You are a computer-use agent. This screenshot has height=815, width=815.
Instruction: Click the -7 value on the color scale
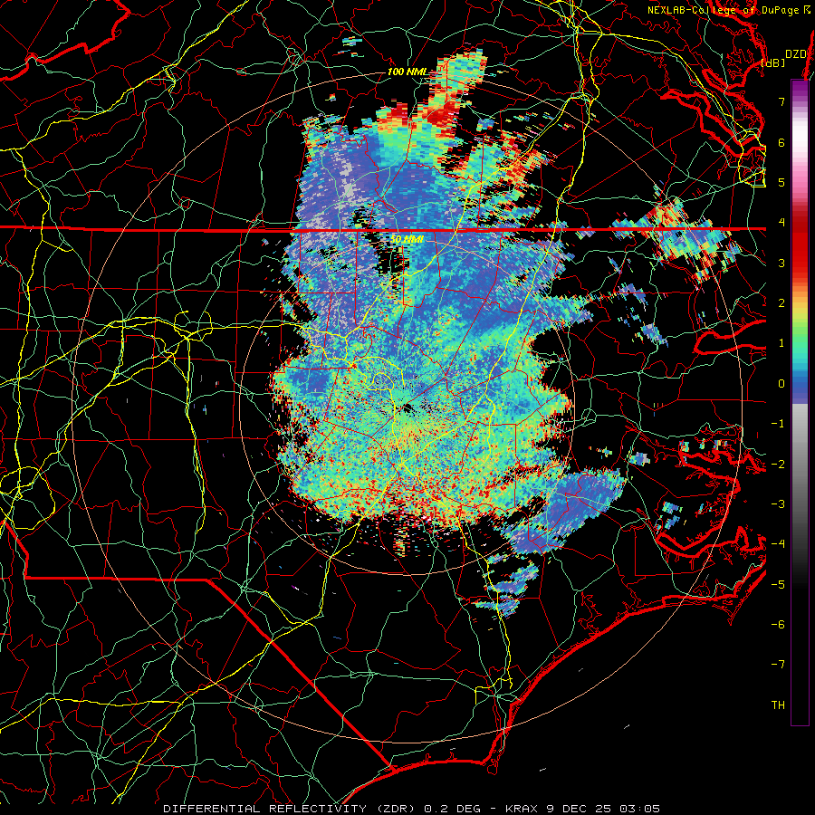pyautogui.click(x=778, y=665)
